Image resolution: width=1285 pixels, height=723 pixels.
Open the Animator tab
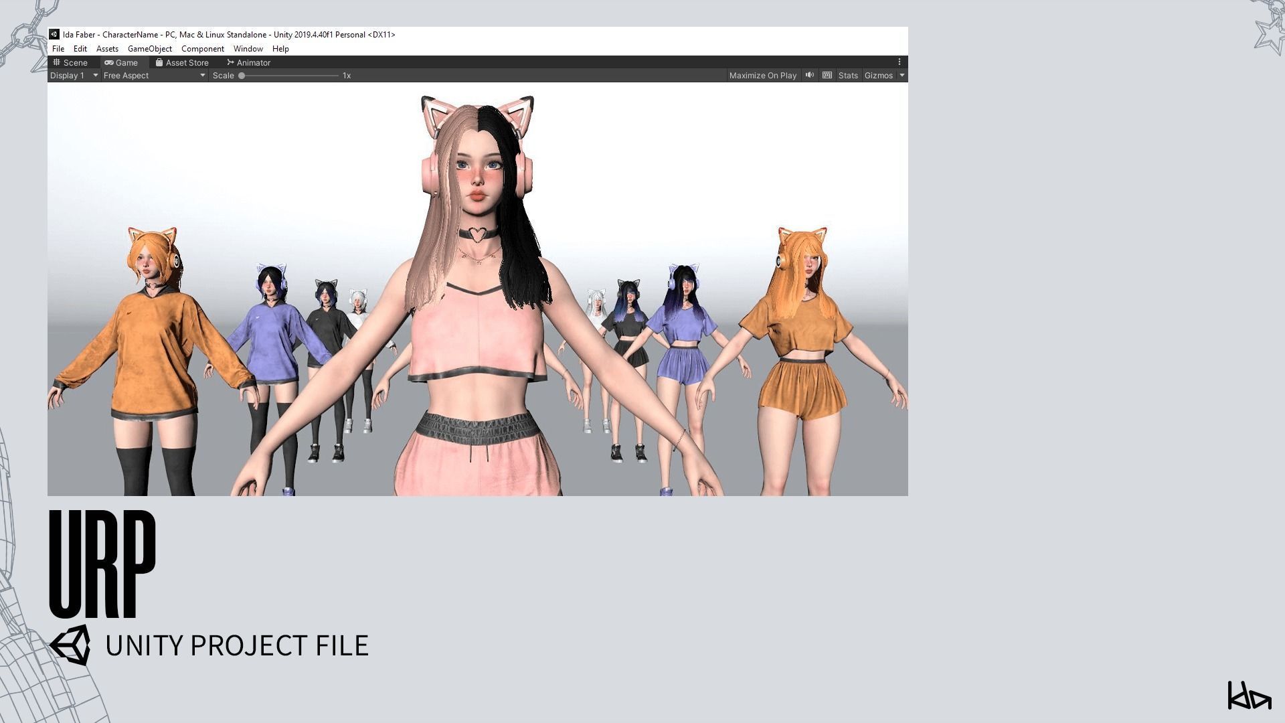[248, 62]
